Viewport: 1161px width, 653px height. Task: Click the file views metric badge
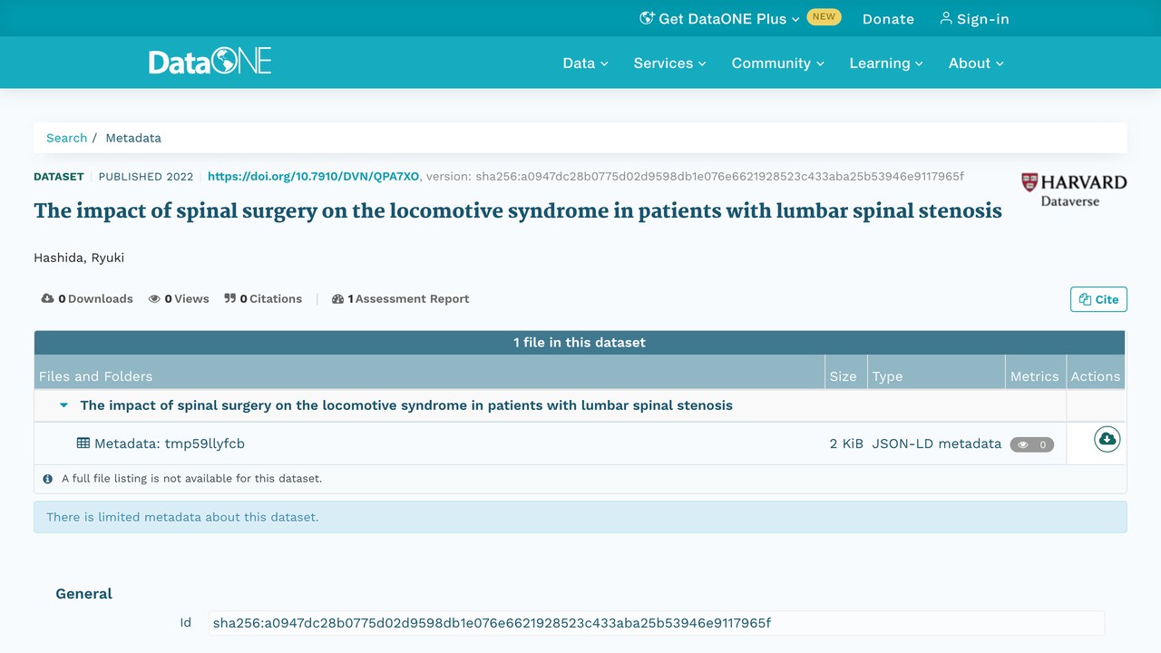click(1032, 444)
